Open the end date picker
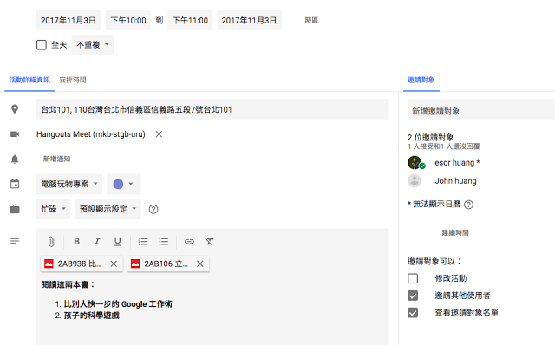This screenshot has width=555, height=345. (x=250, y=20)
